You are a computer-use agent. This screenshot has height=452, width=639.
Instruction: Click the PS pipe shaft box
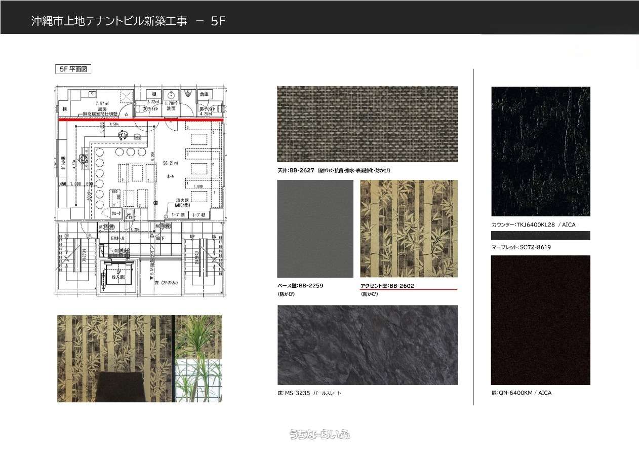pos(129,215)
